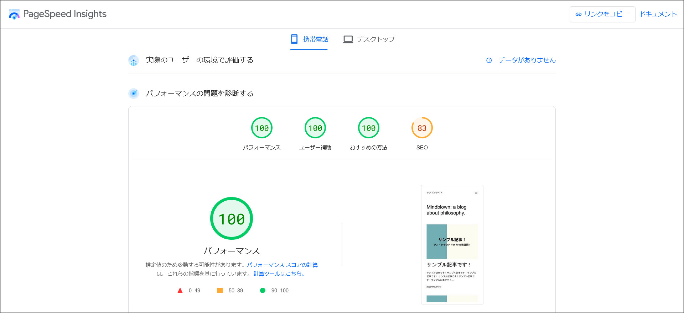
Task: Open the 計算ツールはこちら link
Action: point(279,274)
